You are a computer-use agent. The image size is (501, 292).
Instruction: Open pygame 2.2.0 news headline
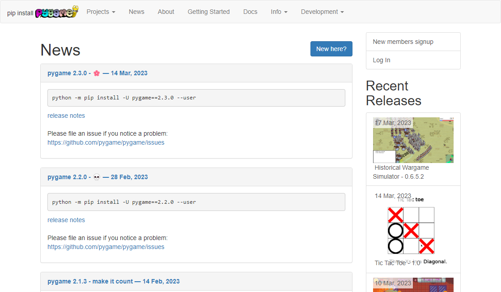98,177
